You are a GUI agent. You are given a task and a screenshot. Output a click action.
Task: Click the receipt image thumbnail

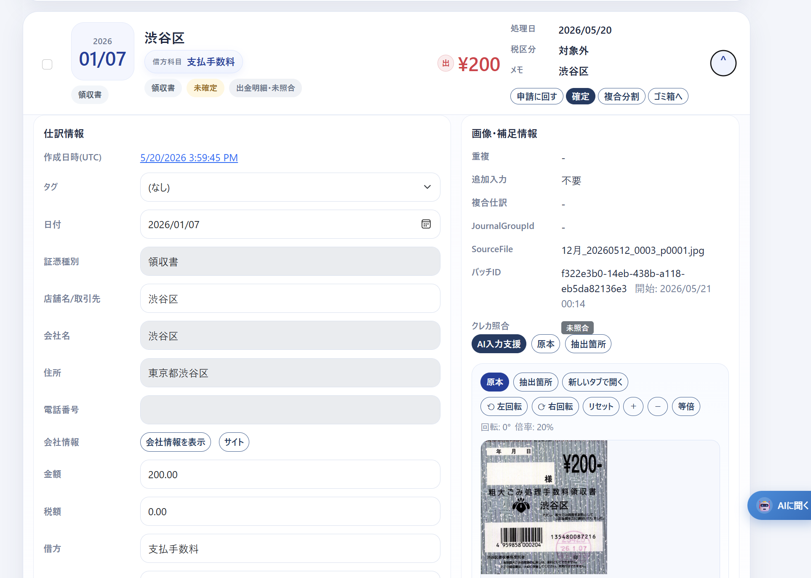(x=544, y=507)
